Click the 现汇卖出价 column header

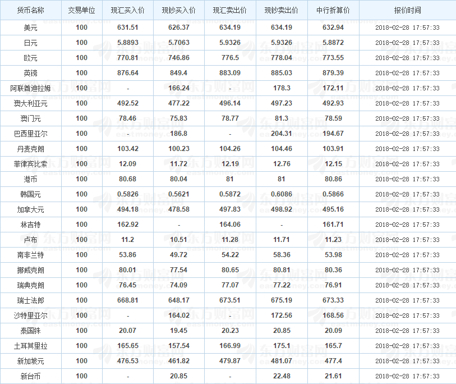[x=230, y=10]
